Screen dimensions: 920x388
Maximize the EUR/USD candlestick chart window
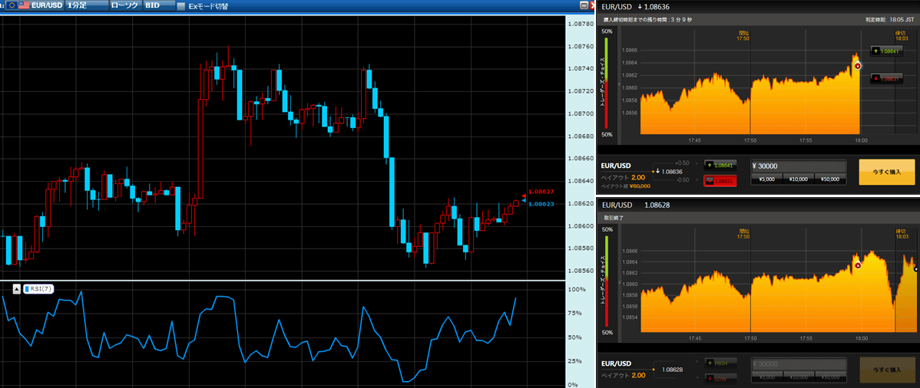pyautogui.click(x=584, y=5)
